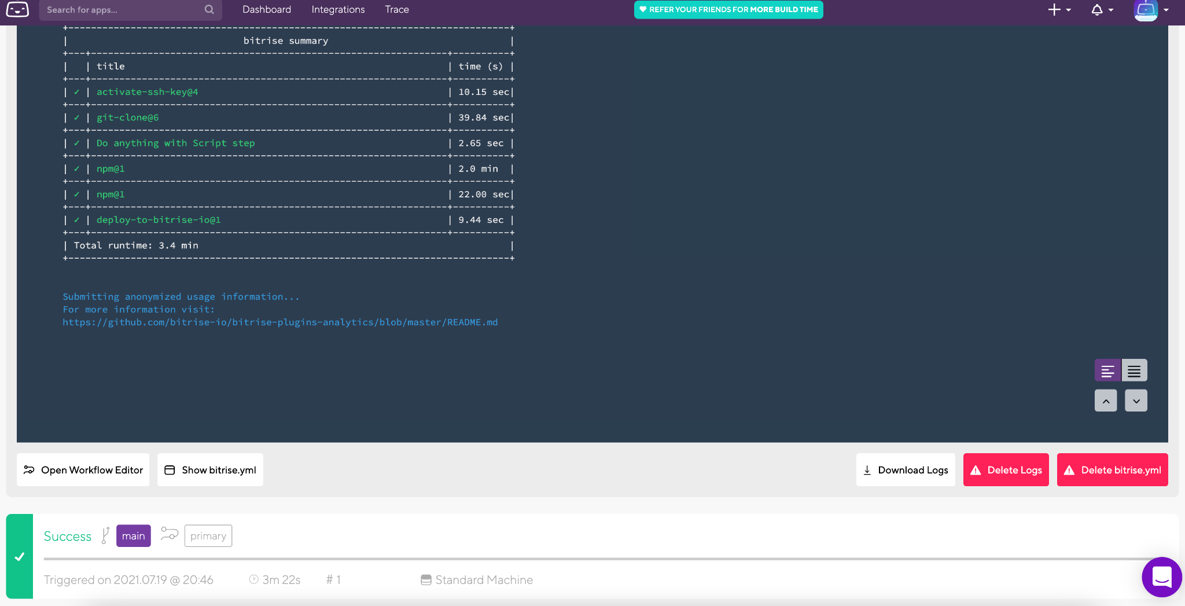Click the Standard Machine icon
Image resolution: width=1185 pixels, height=606 pixels.
[x=426, y=580]
